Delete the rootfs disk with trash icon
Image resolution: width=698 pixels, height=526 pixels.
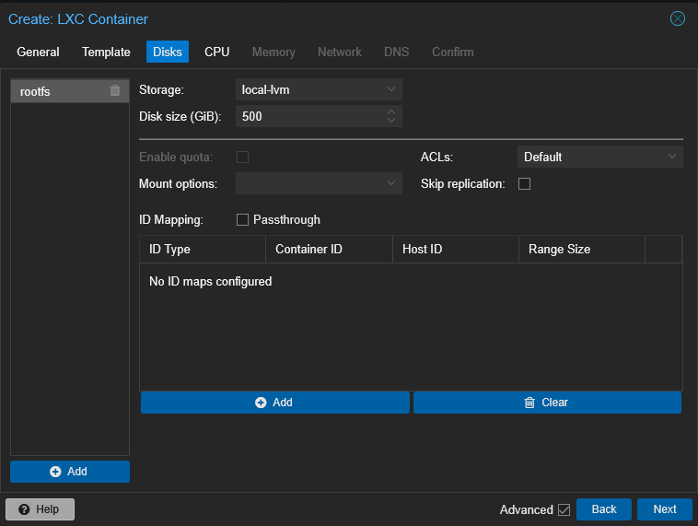point(115,91)
